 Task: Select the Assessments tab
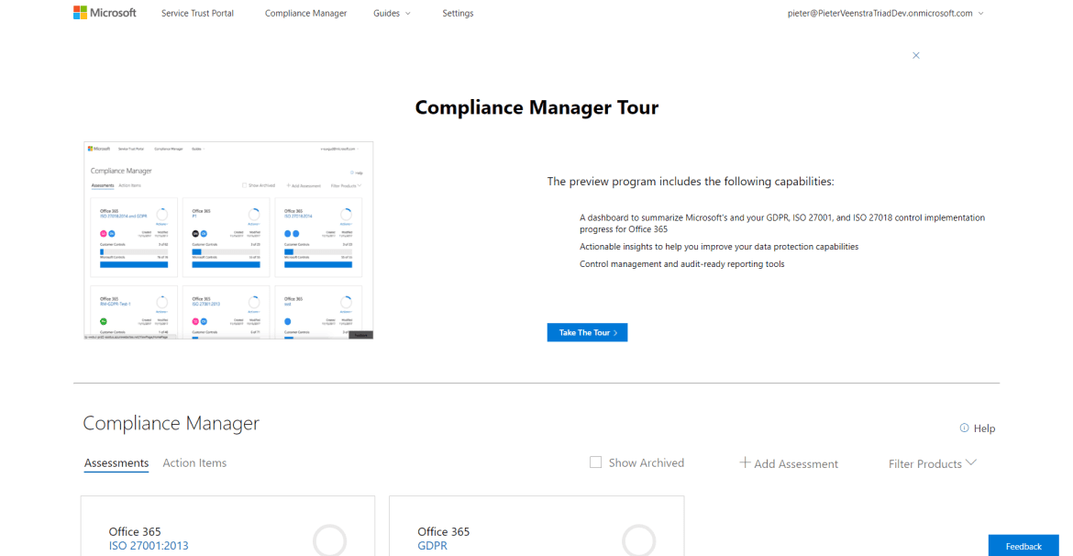click(x=116, y=462)
